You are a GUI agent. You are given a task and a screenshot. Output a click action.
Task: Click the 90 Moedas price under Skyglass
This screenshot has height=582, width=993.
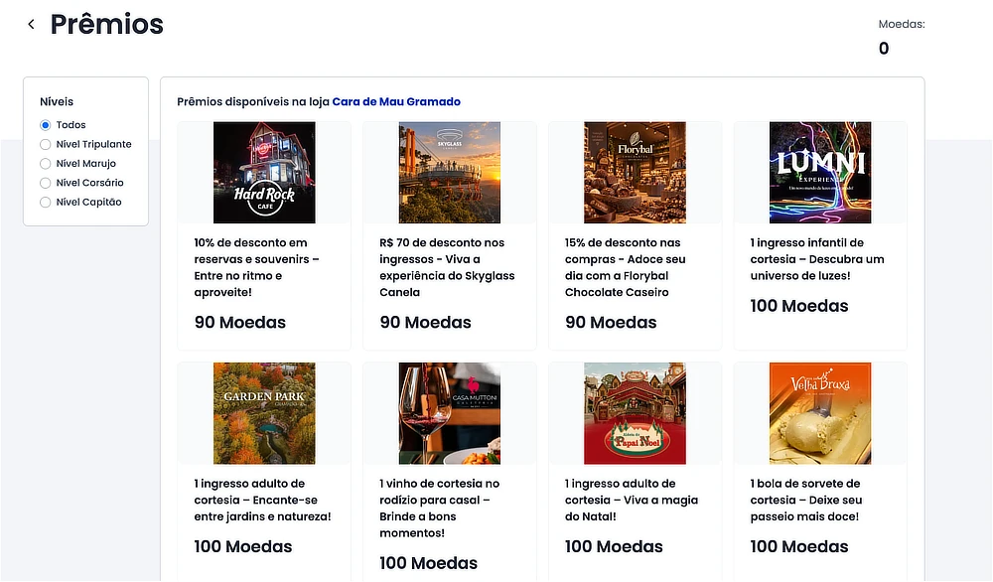tap(426, 323)
